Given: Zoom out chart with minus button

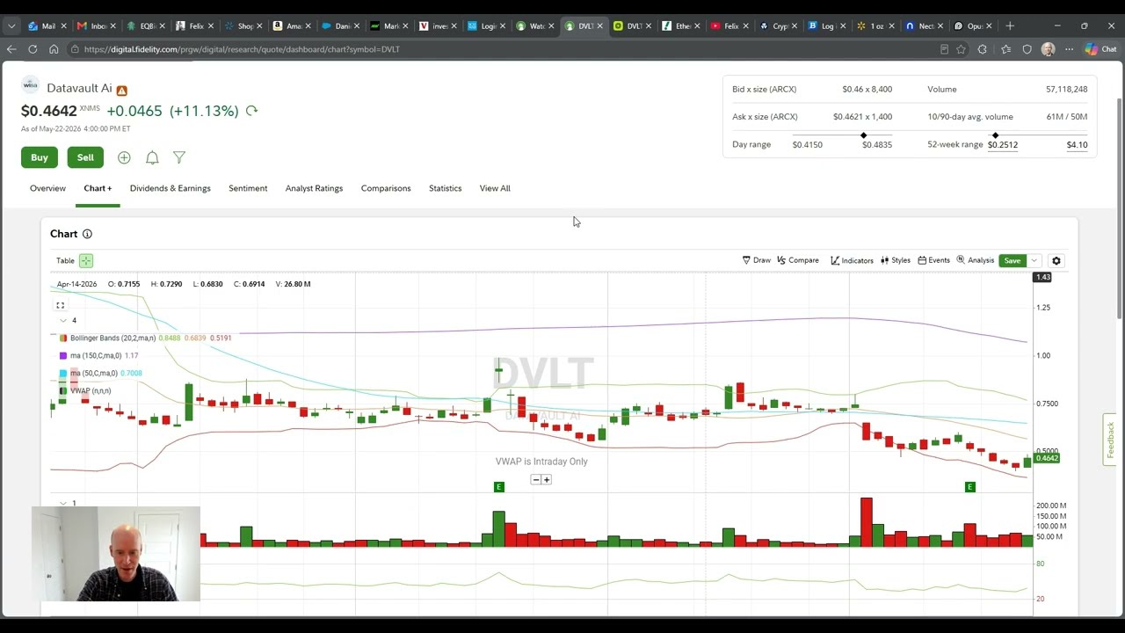Looking at the screenshot, I should 536,479.
